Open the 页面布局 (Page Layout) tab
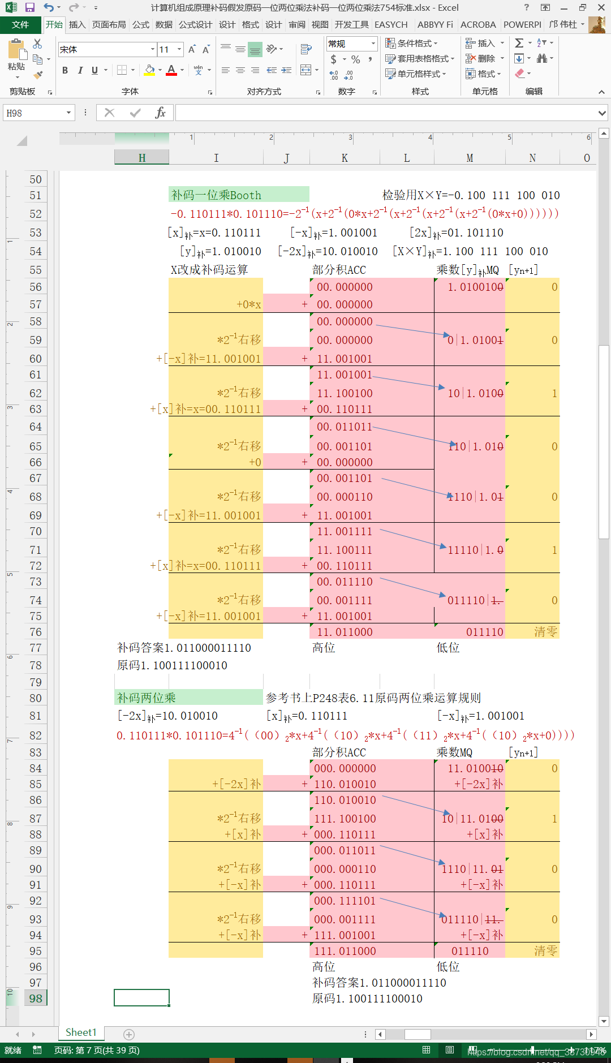Screen dimensions: 611x1063 pyautogui.click(x=109, y=25)
